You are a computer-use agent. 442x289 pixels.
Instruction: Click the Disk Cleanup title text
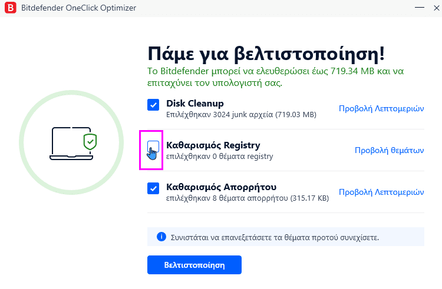(195, 104)
